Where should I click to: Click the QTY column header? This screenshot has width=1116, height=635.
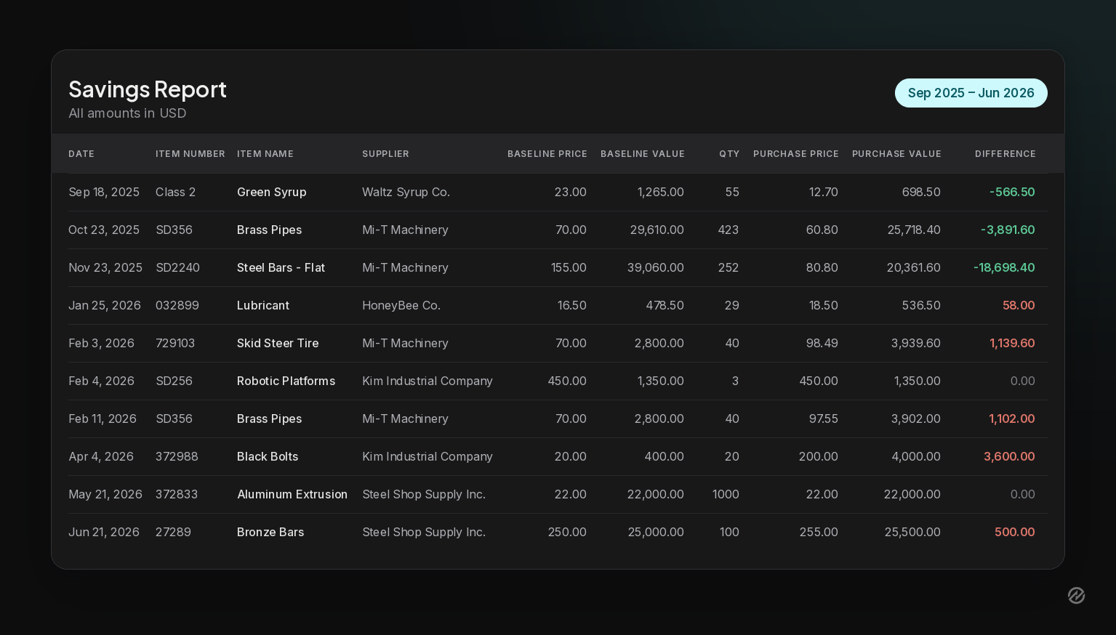[x=729, y=154]
